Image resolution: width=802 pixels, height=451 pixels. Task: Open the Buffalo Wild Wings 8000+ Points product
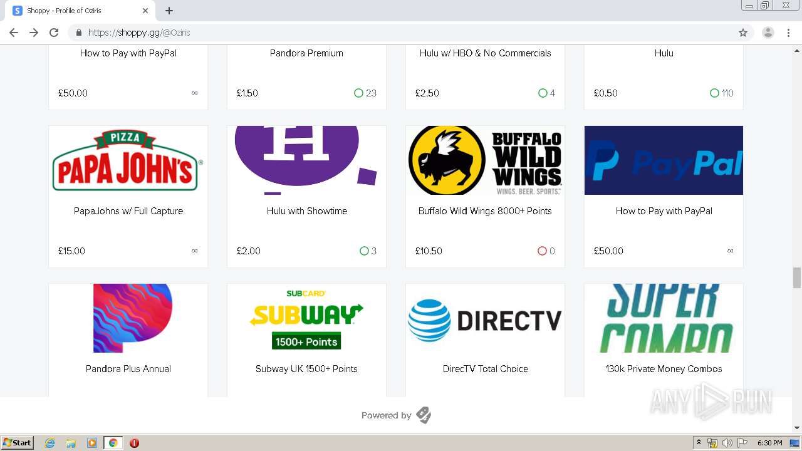[x=485, y=211]
